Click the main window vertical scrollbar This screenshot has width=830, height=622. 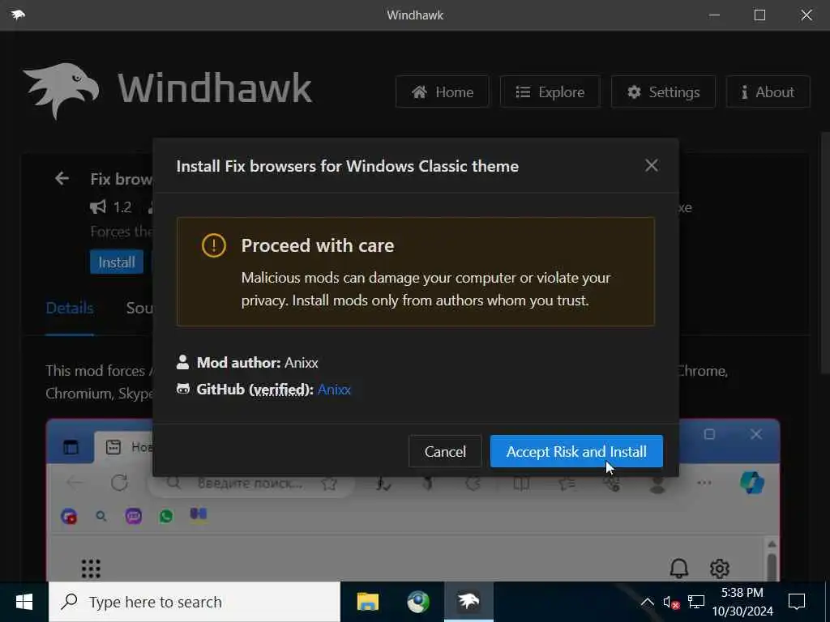[x=824, y=253]
